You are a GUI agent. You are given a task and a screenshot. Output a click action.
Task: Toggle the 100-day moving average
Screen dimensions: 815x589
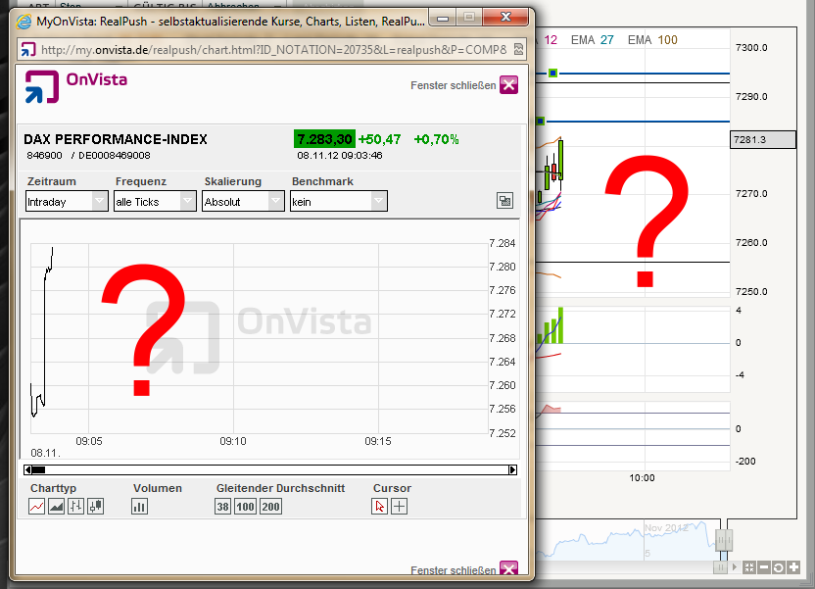pos(245,507)
